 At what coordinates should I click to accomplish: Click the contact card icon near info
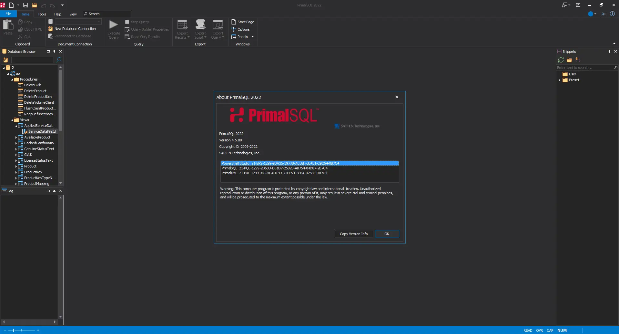tap(604, 14)
